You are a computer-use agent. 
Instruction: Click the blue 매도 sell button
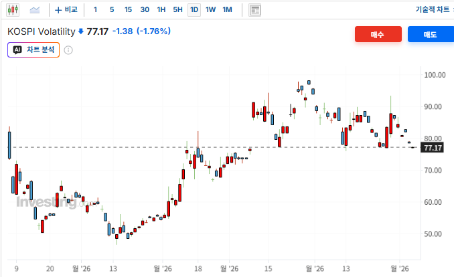pos(431,34)
